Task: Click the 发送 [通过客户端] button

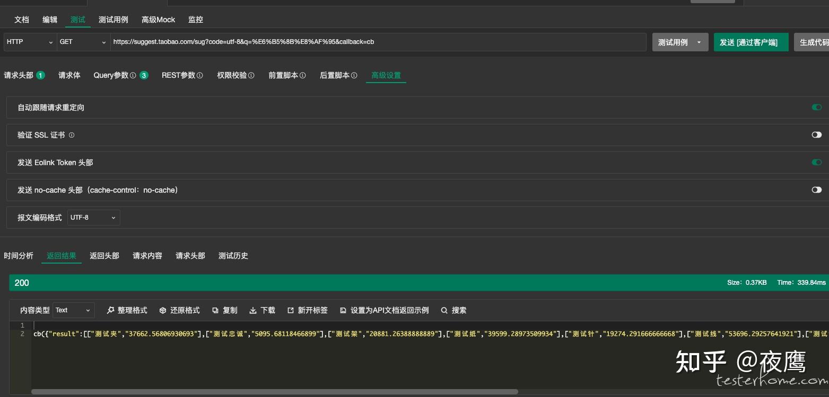Action: 751,42
